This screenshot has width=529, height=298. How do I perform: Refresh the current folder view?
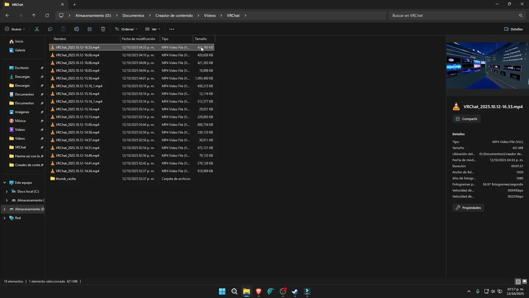(47, 15)
